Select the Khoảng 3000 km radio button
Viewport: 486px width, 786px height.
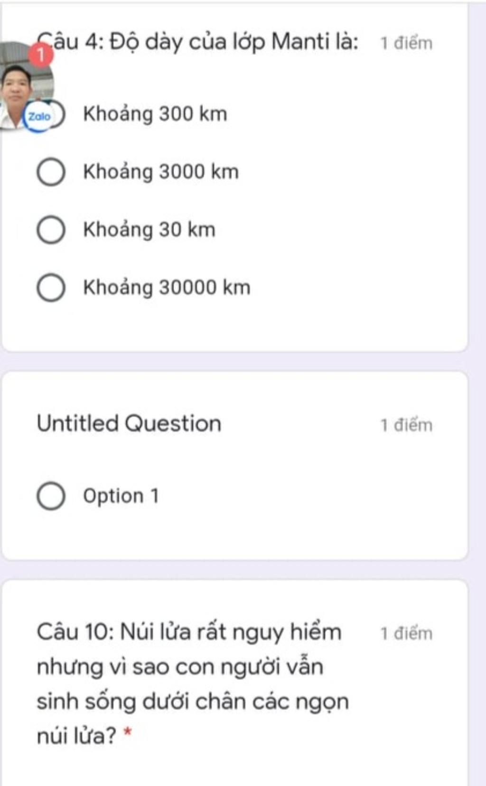coord(51,172)
